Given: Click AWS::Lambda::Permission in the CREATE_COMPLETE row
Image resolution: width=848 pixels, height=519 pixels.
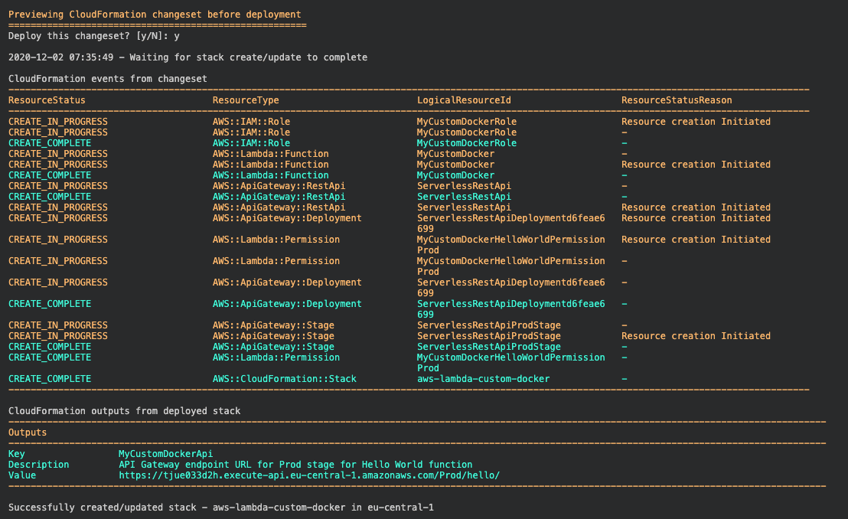Looking at the screenshot, I should (276, 357).
